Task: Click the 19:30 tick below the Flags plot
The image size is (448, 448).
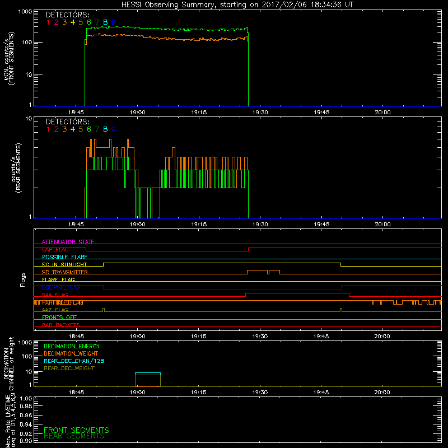Action: (x=260, y=337)
